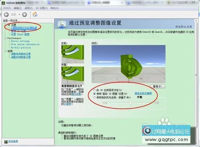The height and width of the screenshot is (147, 200).
Task: Select View system information tree item
Action: click(25, 44)
